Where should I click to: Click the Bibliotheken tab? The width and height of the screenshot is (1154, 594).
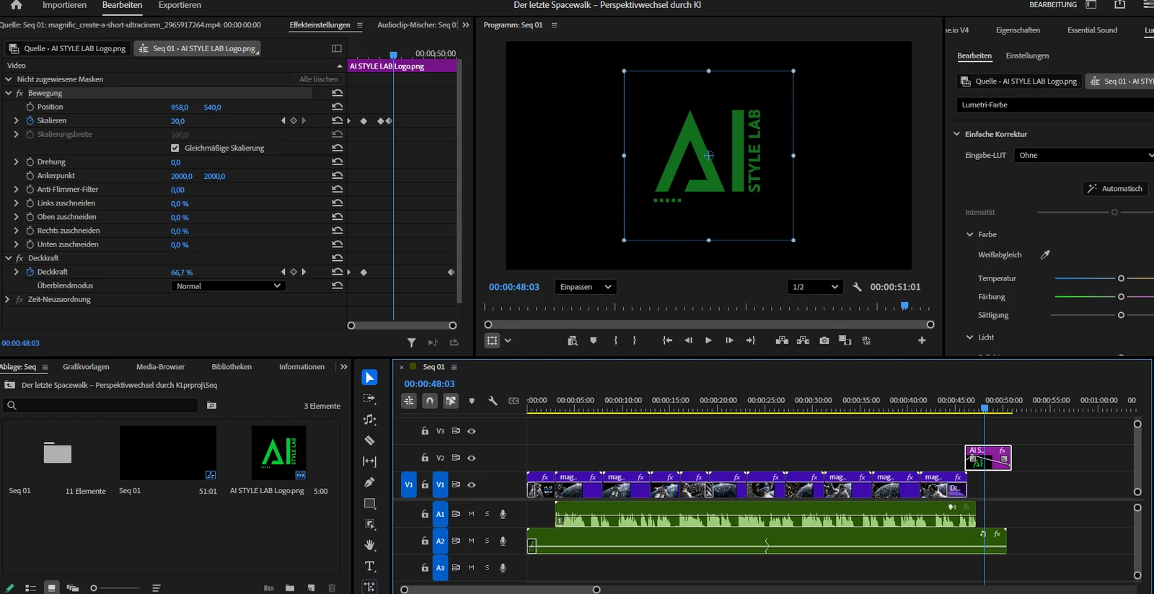[x=232, y=367]
